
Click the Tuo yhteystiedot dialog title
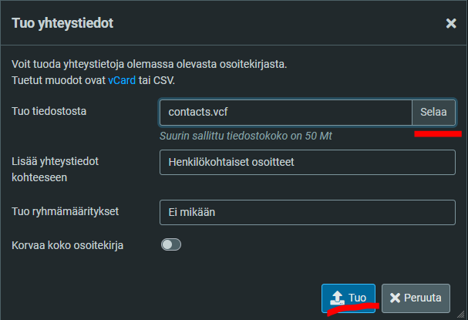point(62,23)
